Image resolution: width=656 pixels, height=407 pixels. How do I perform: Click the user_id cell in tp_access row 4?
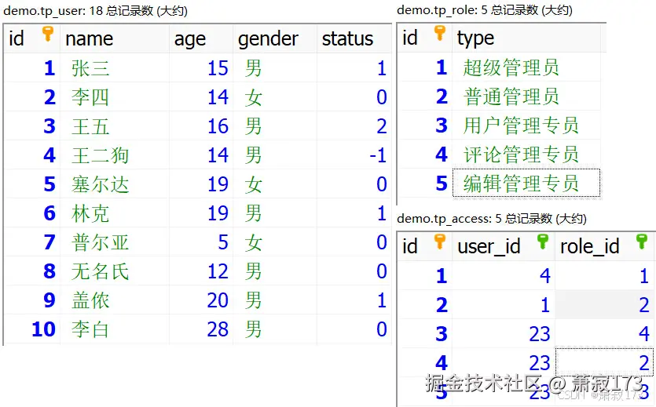504,362
